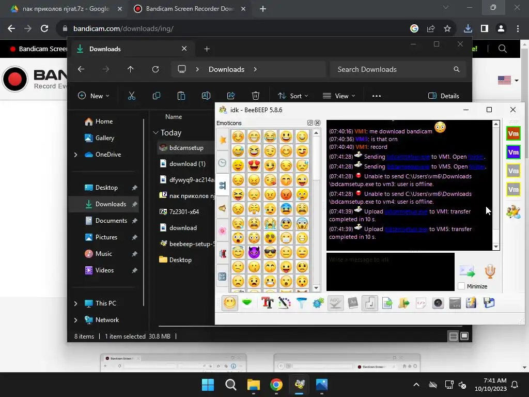Click the Delete trash icon in File Explorer
Screen dimensions: 529x397
pyautogui.click(x=256, y=96)
